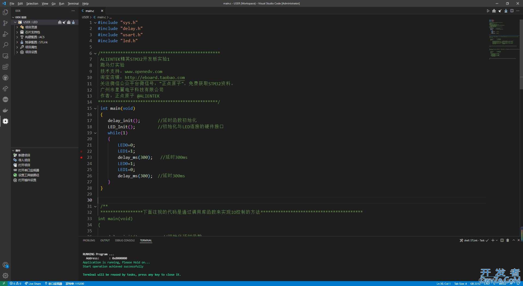Collapse the USER : LED project node

click(x=16, y=22)
